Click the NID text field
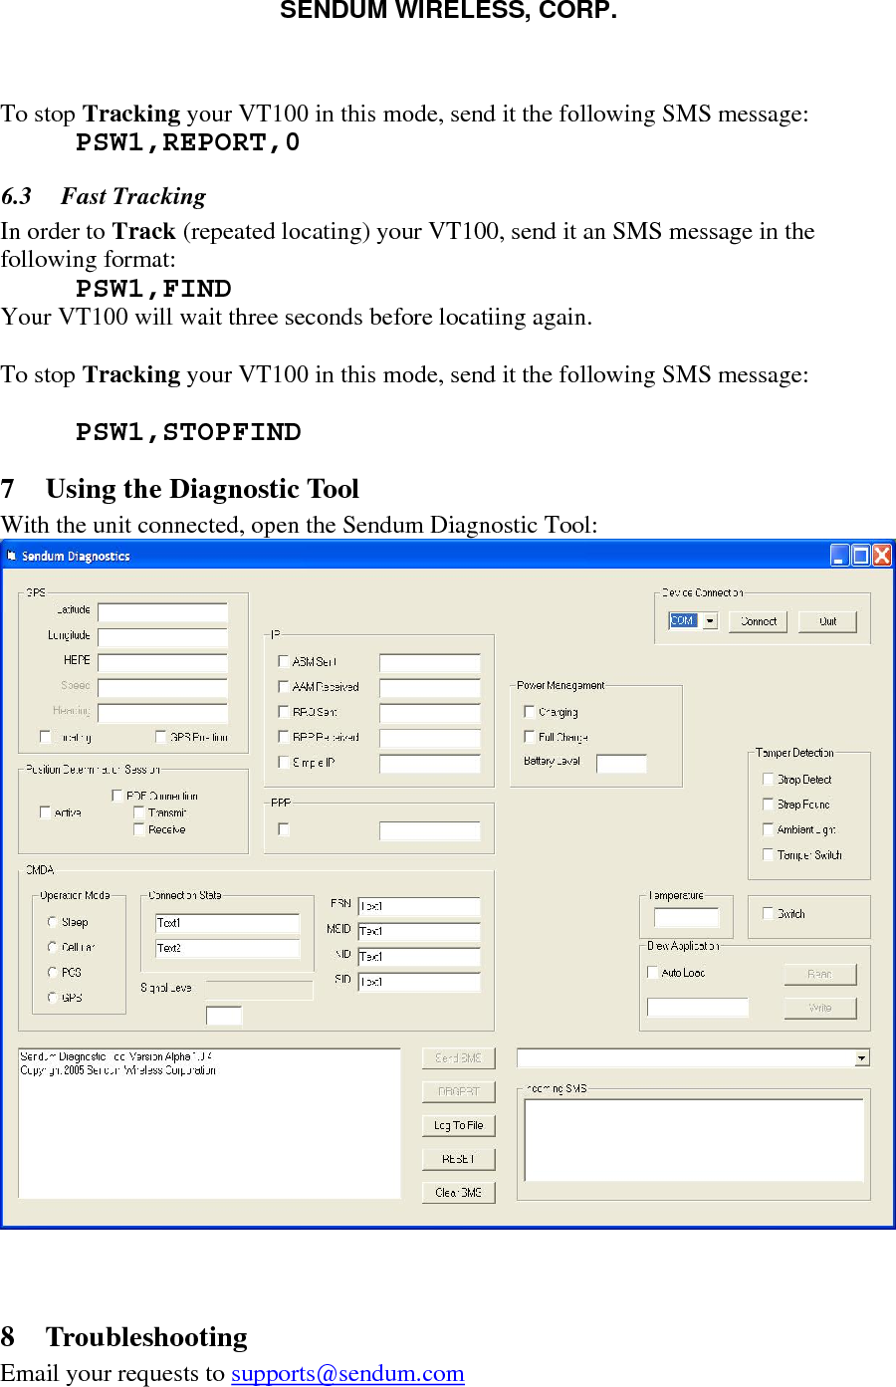Viewport: 896px width, 1387px height. tap(419, 956)
